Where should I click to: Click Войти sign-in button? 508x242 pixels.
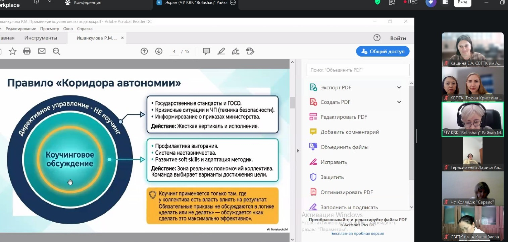(x=398, y=38)
